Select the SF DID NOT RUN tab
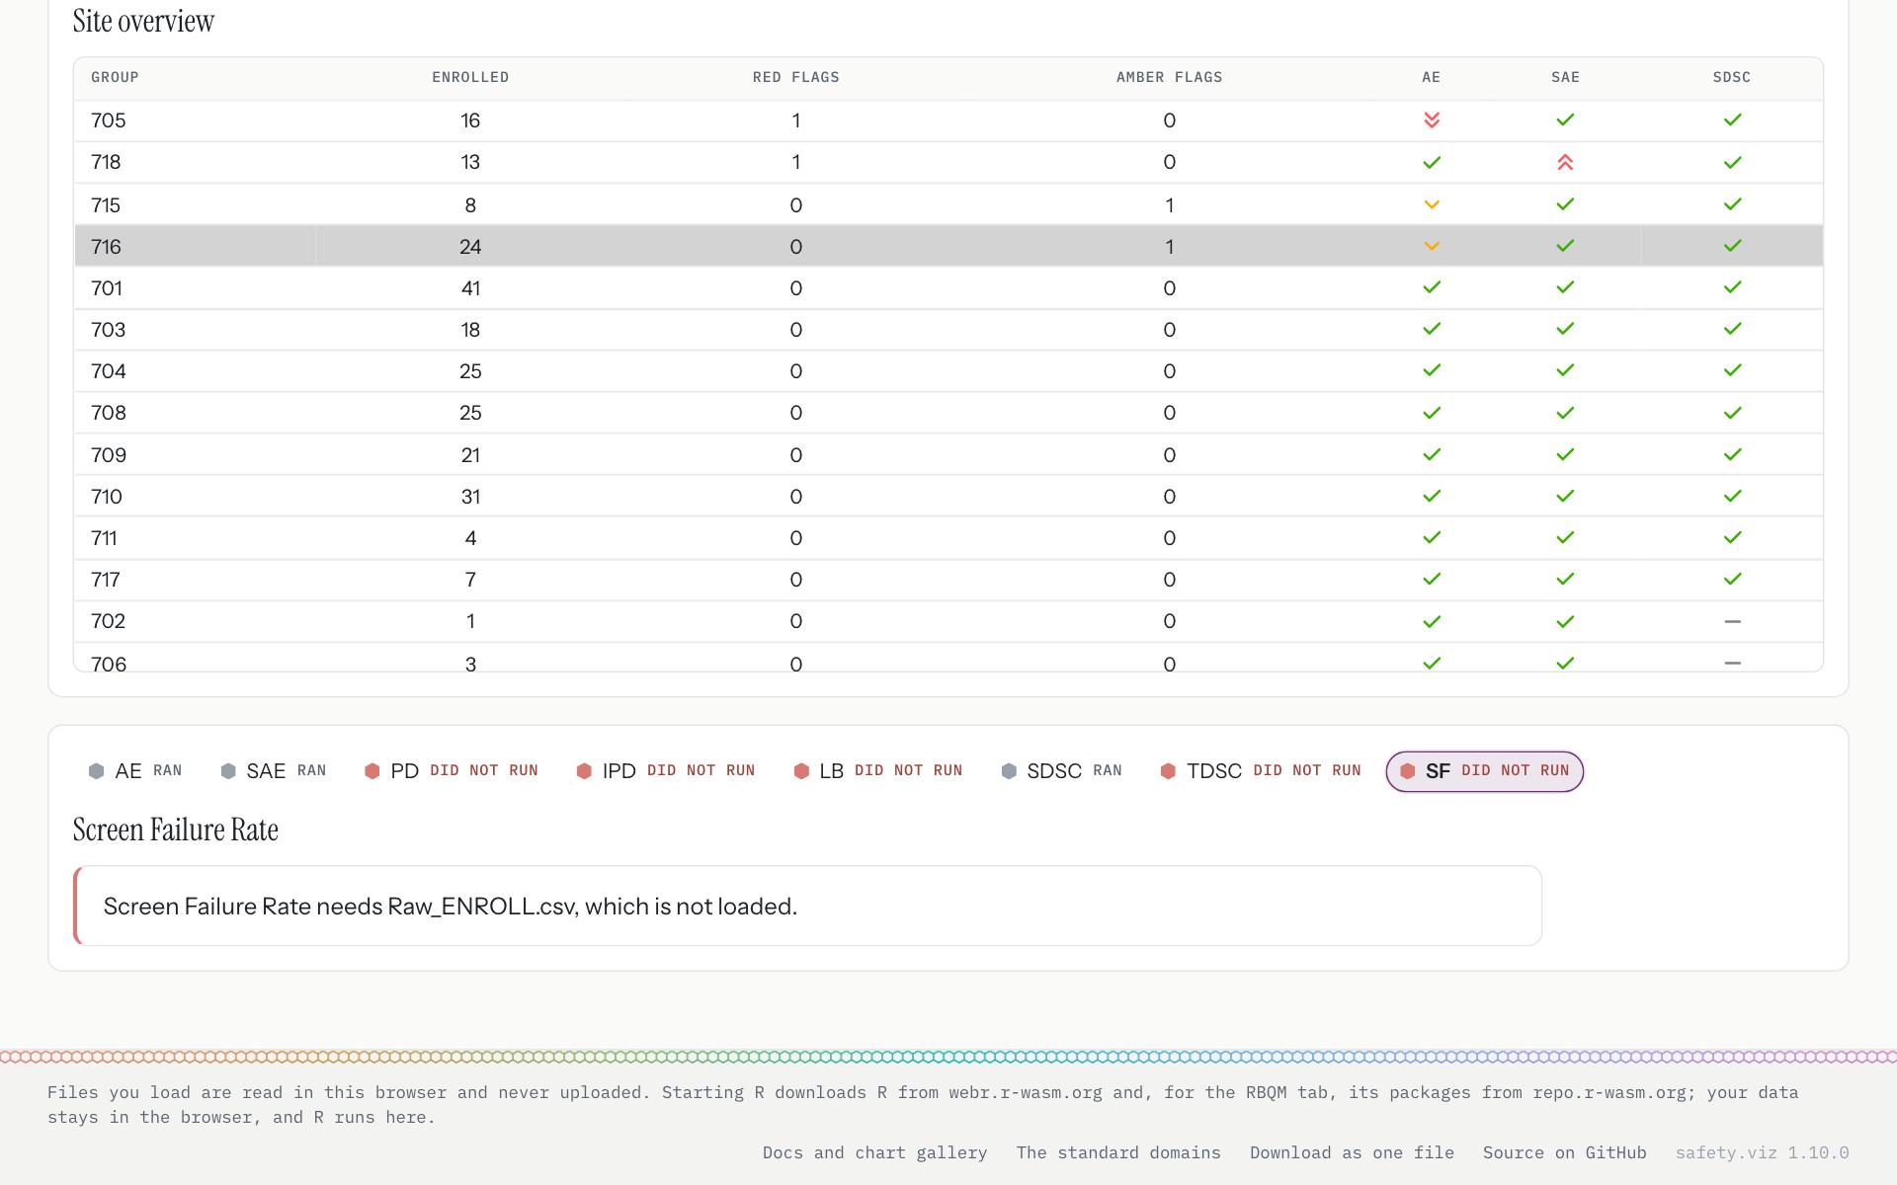This screenshot has width=1897, height=1185. (1484, 771)
